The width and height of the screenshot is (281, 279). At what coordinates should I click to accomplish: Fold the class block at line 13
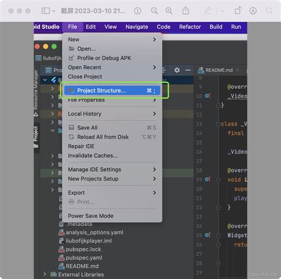(218, 124)
